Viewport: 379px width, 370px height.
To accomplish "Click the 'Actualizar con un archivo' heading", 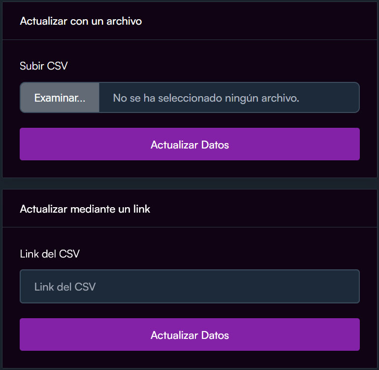I will pos(81,21).
